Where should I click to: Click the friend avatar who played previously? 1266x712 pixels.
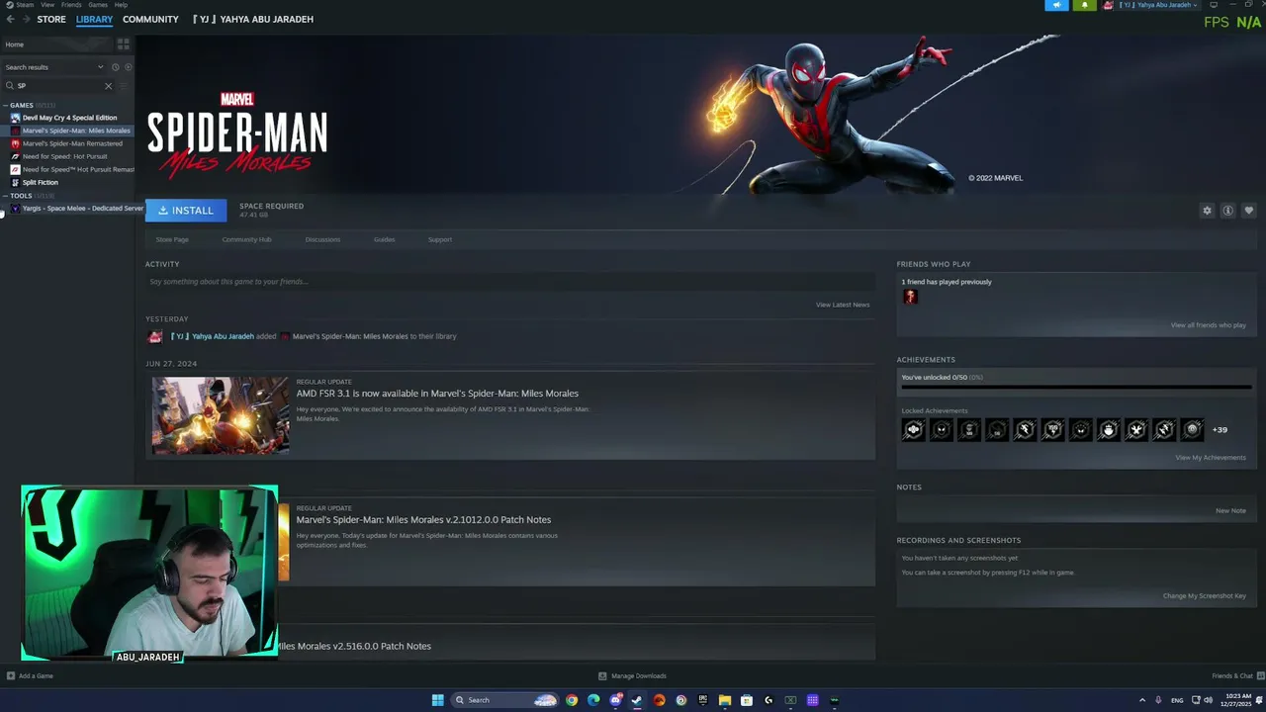pyautogui.click(x=910, y=297)
